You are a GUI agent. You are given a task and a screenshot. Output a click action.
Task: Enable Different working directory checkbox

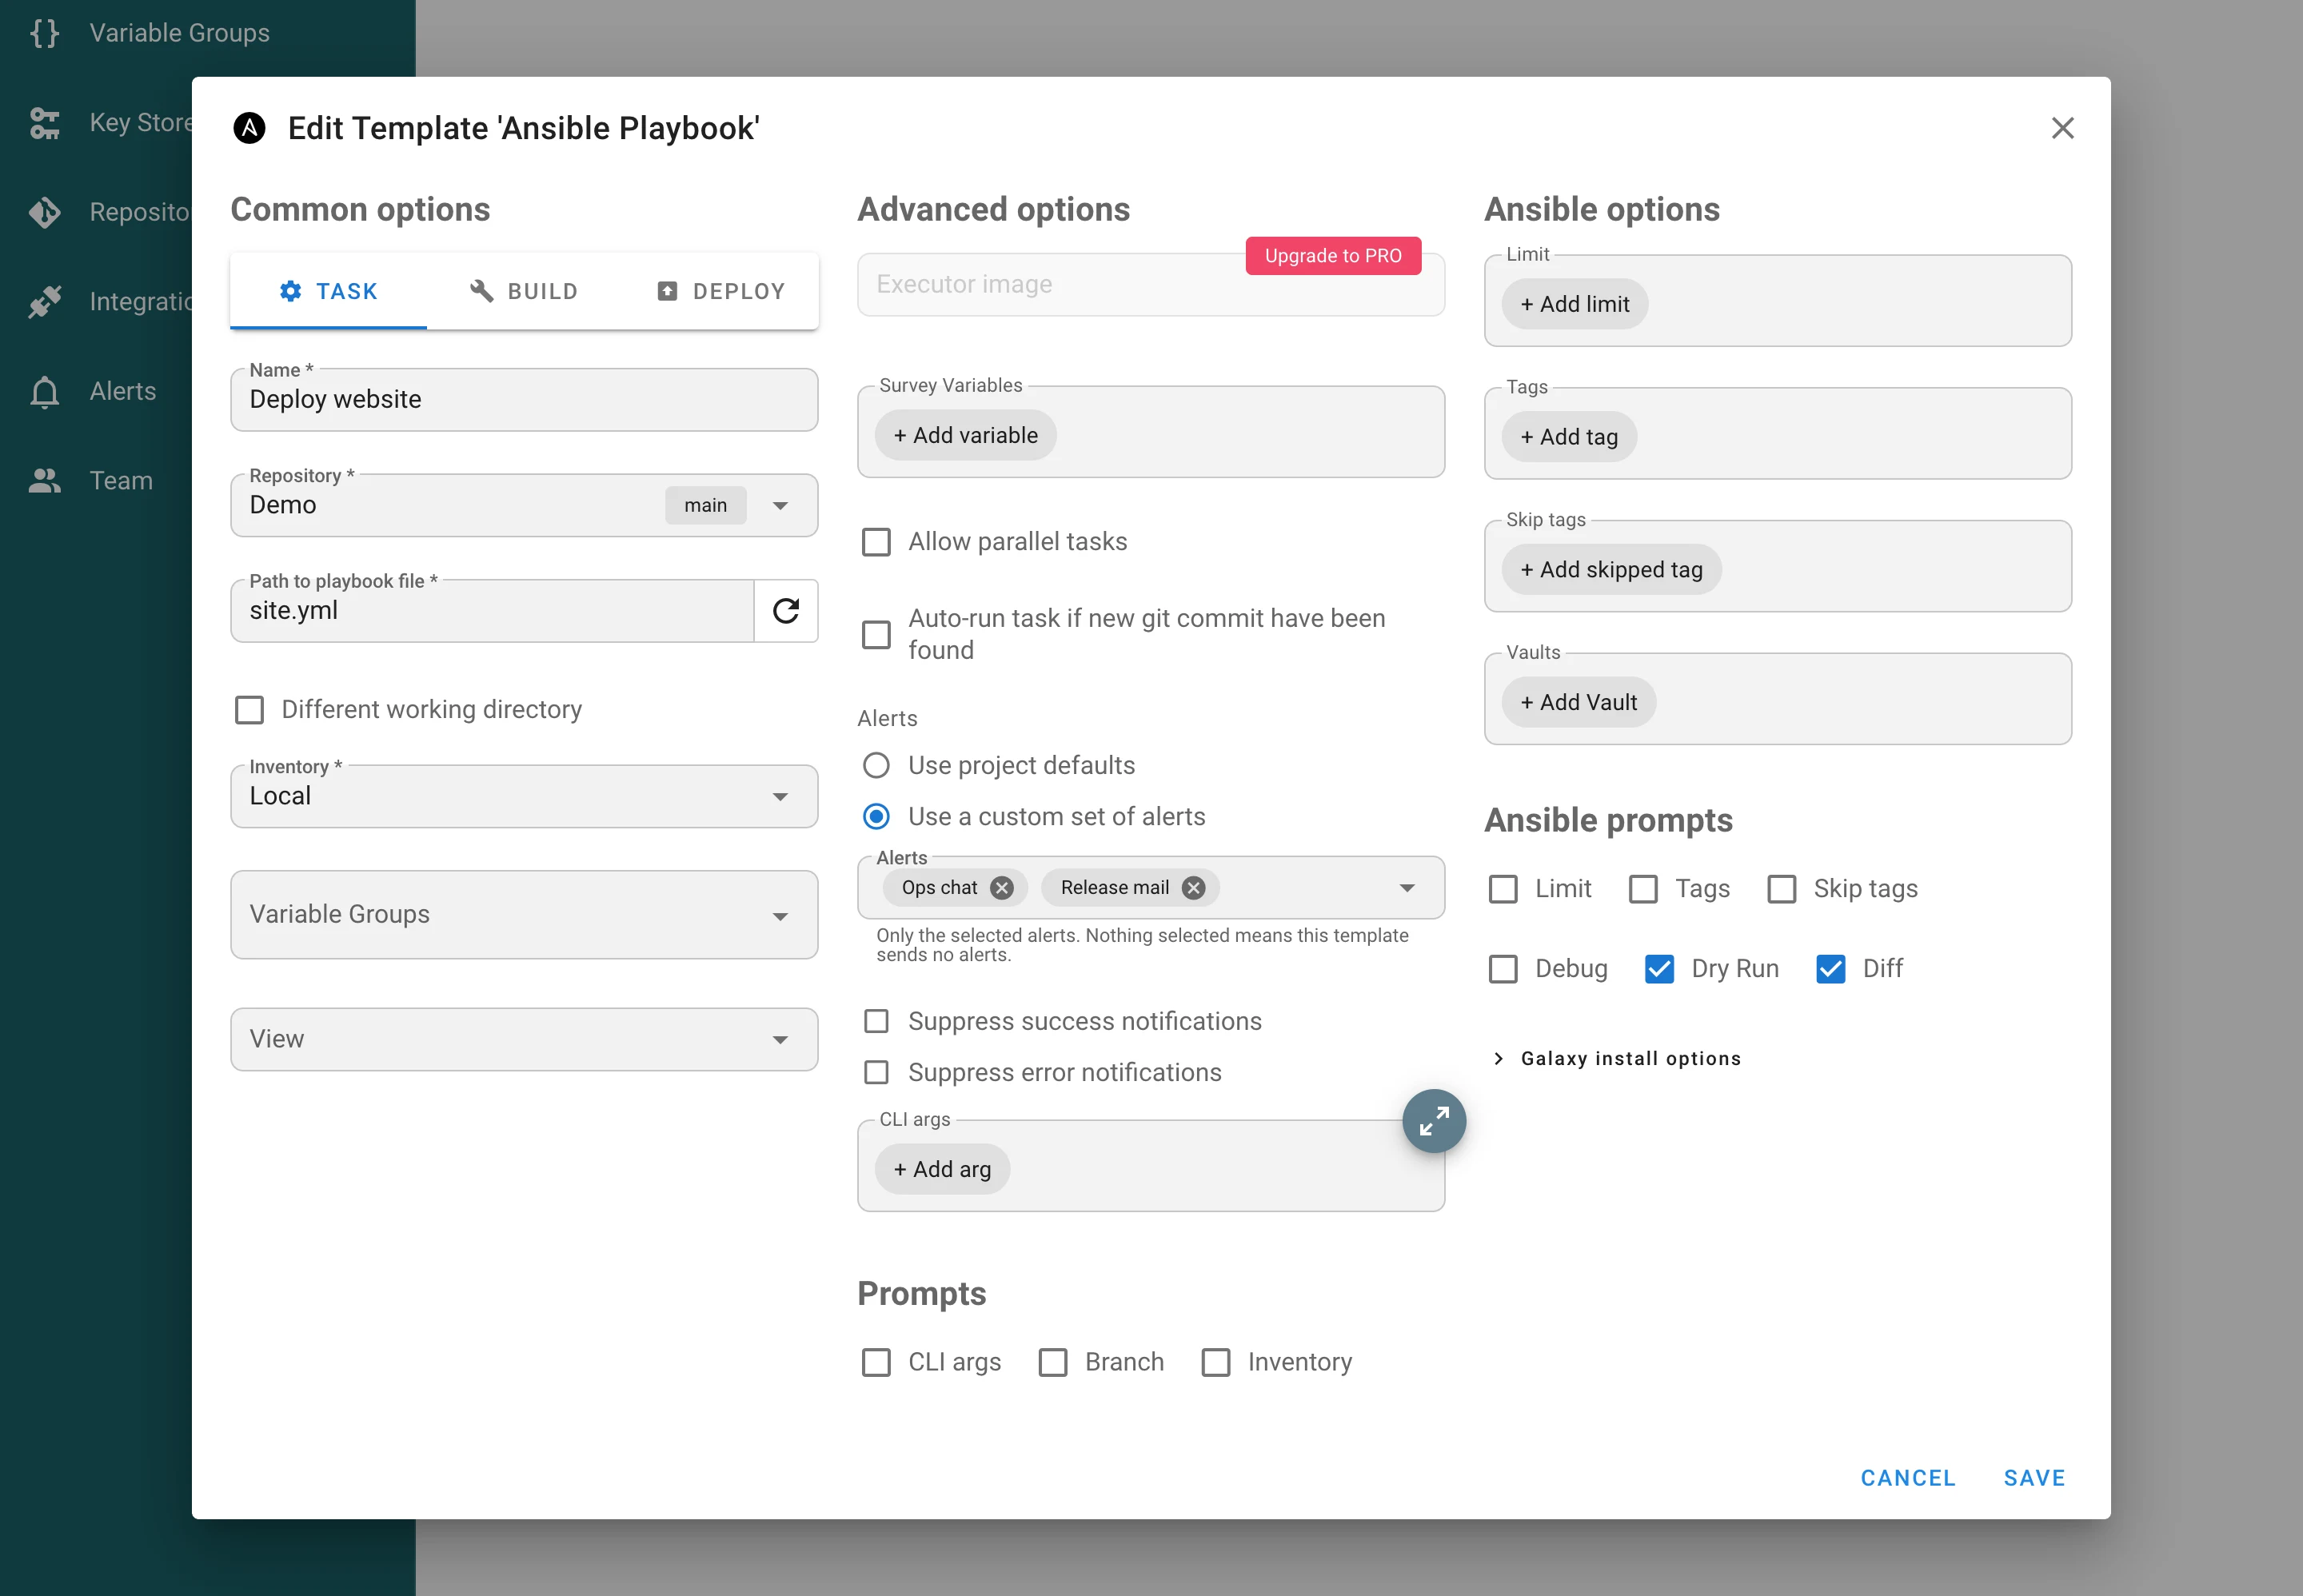pos(249,710)
